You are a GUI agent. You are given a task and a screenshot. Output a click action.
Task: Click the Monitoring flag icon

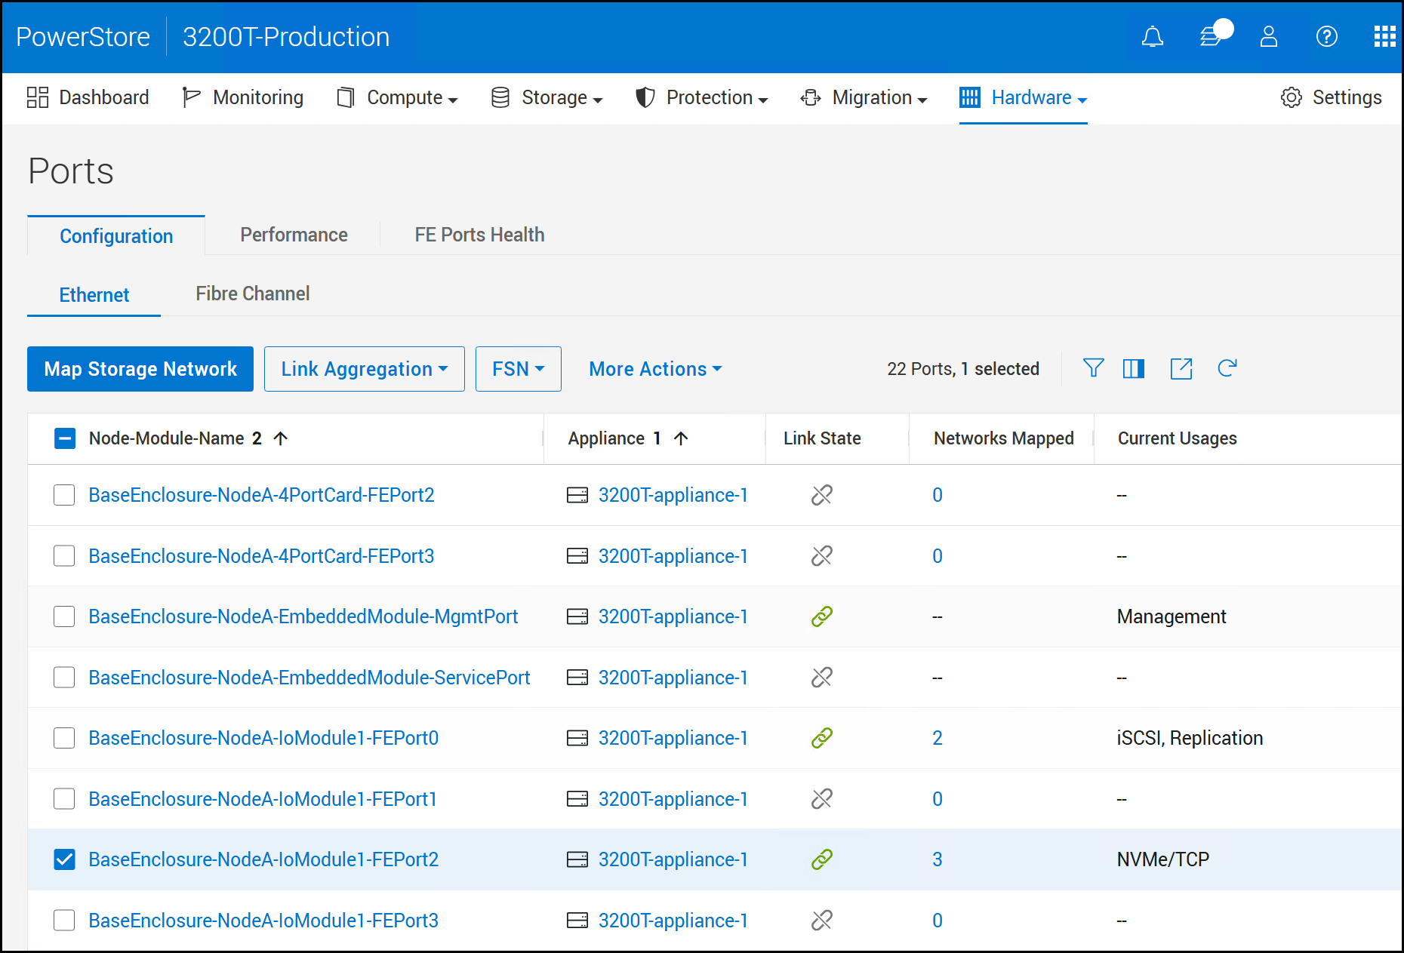pyautogui.click(x=191, y=97)
